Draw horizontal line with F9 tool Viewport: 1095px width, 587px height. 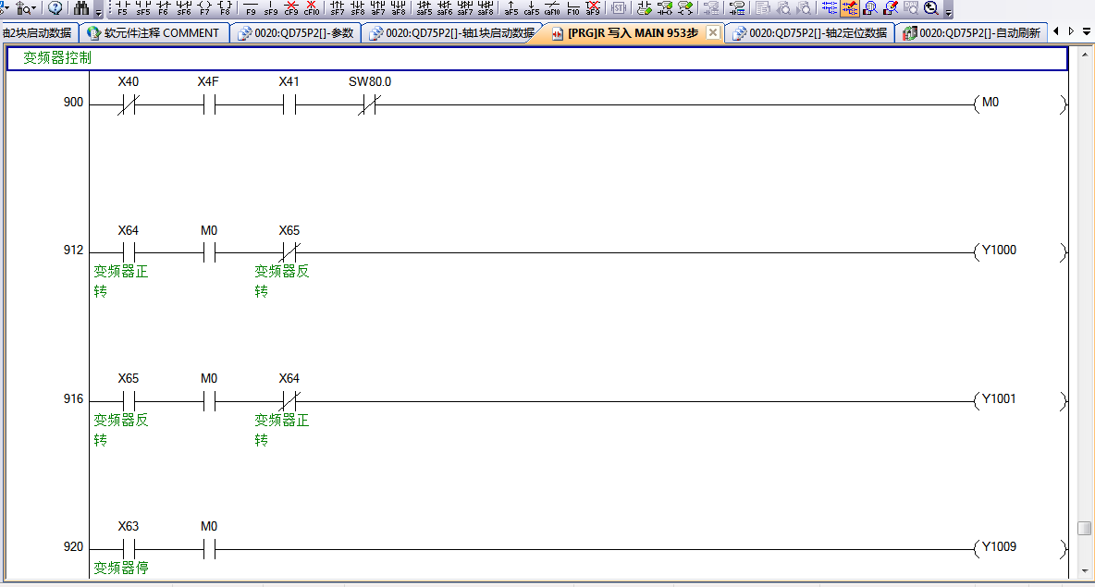[x=251, y=8]
